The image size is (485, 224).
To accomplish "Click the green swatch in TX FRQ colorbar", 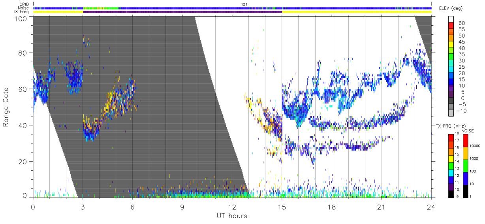I will [x=451, y=166].
